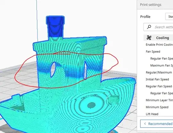The width and height of the screenshot is (173, 133).
Task: Open the Profile dropdown
Action: (x=169, y=16)
